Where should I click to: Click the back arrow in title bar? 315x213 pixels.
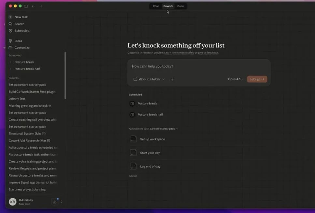tap(33, 6)
